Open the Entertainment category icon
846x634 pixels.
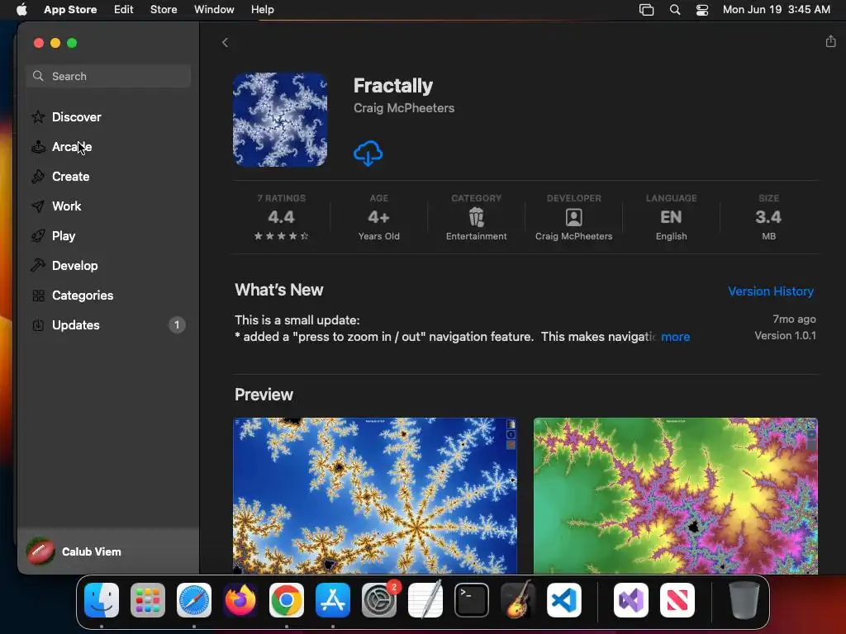pyautogui.click(x=476, y=217)
